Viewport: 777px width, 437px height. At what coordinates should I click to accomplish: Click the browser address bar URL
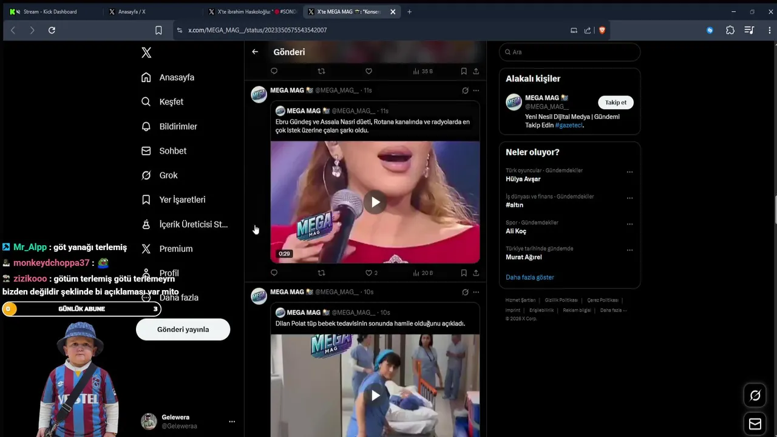257,30
